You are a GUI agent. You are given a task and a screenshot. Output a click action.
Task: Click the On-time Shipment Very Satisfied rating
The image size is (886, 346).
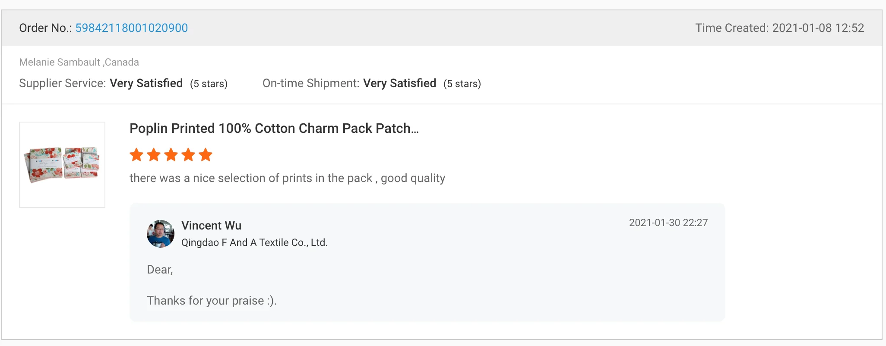[x=399, y=83]
